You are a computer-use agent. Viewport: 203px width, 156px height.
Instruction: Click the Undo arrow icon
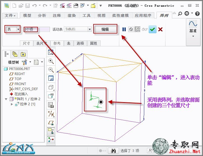[x=34, y=6]
